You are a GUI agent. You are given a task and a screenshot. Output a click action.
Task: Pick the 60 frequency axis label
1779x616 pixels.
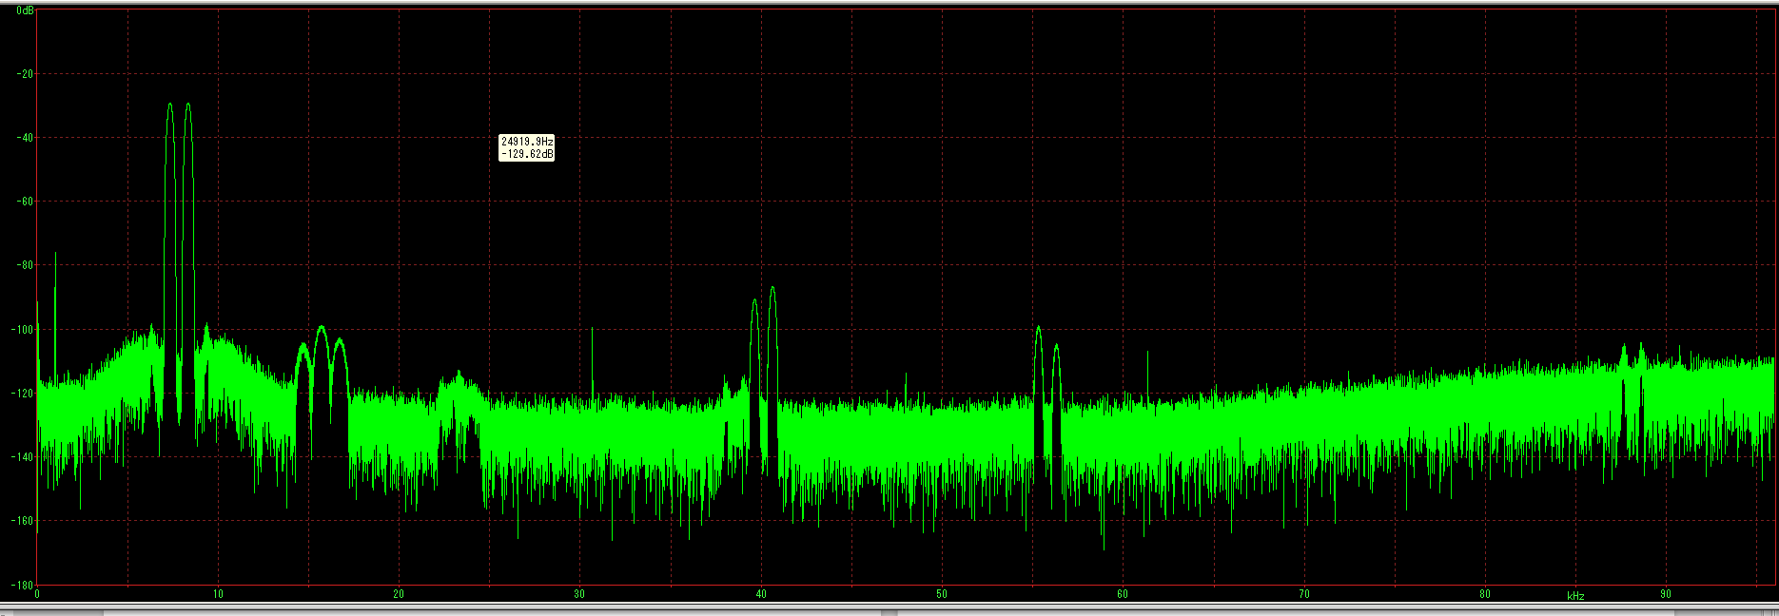(x=1123, y=594)
